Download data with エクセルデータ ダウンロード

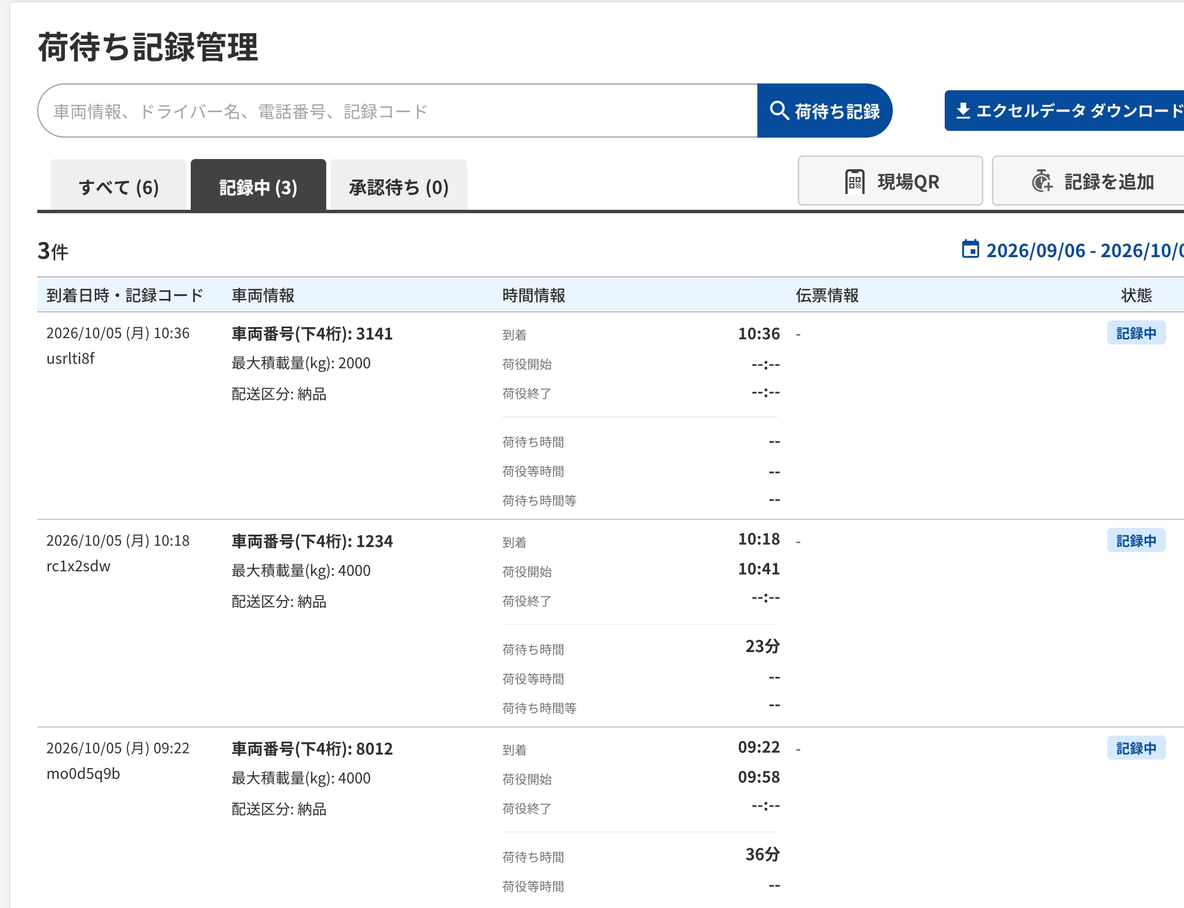point(1064,111)
